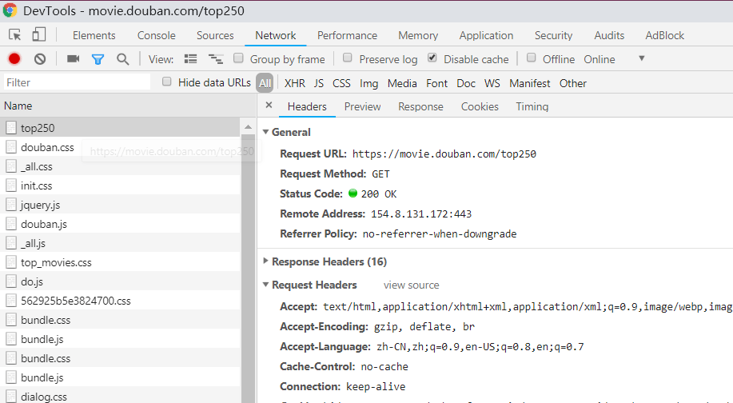Select the douban.js request row
The width and height of the screenshot is (733, 403).
[x=121, y=224]
